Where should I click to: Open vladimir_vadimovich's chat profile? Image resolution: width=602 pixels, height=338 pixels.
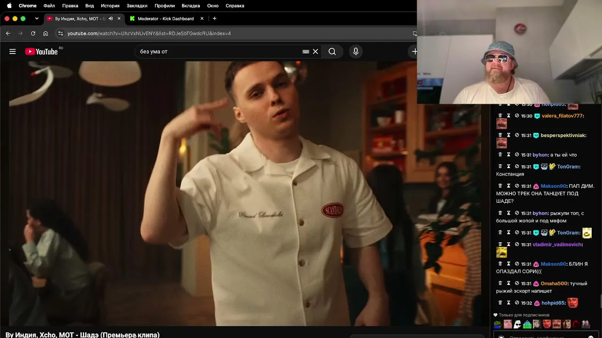tap(557, 245)
